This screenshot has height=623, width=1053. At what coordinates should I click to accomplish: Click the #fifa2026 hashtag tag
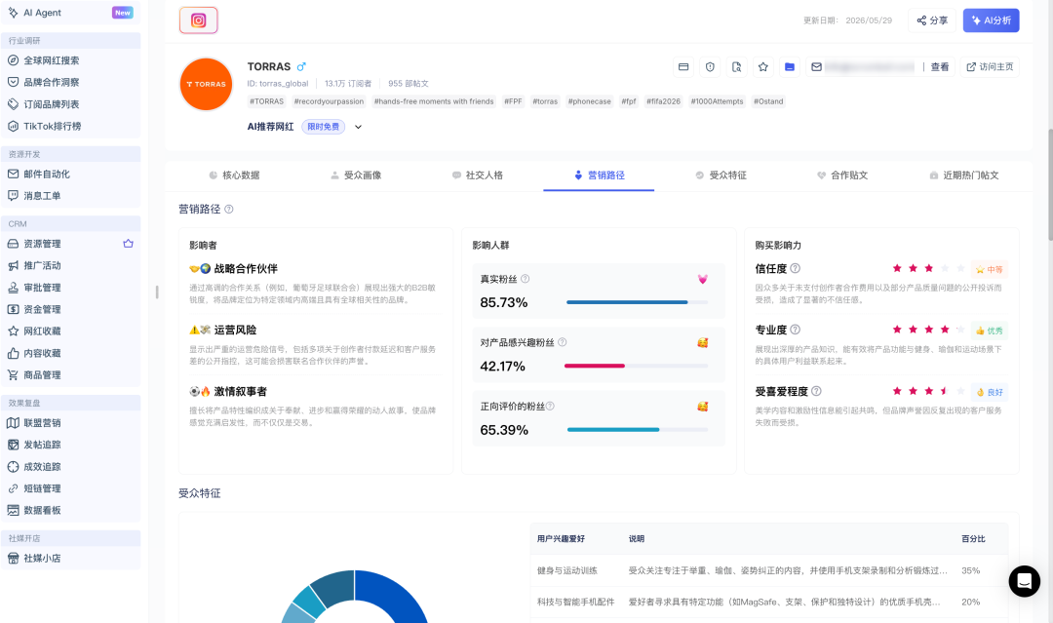664,101
